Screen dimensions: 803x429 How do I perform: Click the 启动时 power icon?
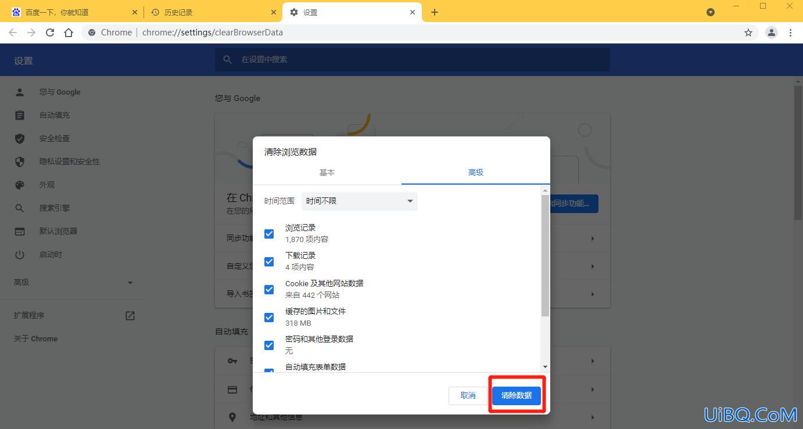click(x=20, y=254)
